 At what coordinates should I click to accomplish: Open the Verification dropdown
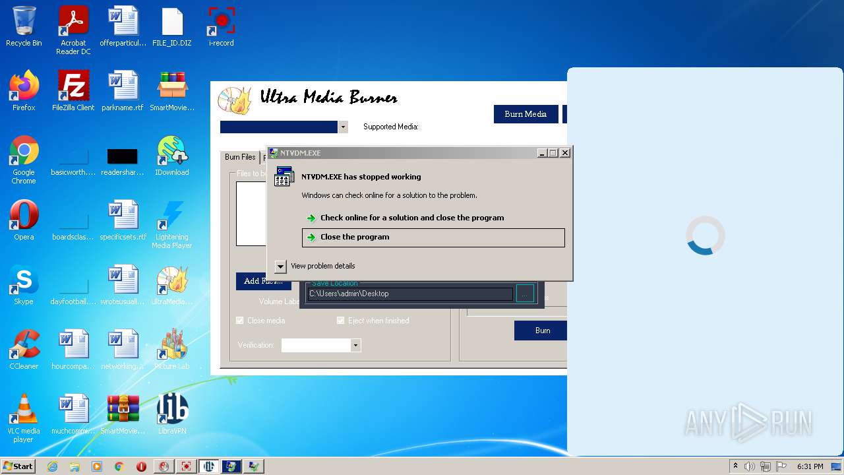click(x=356, y=345)
